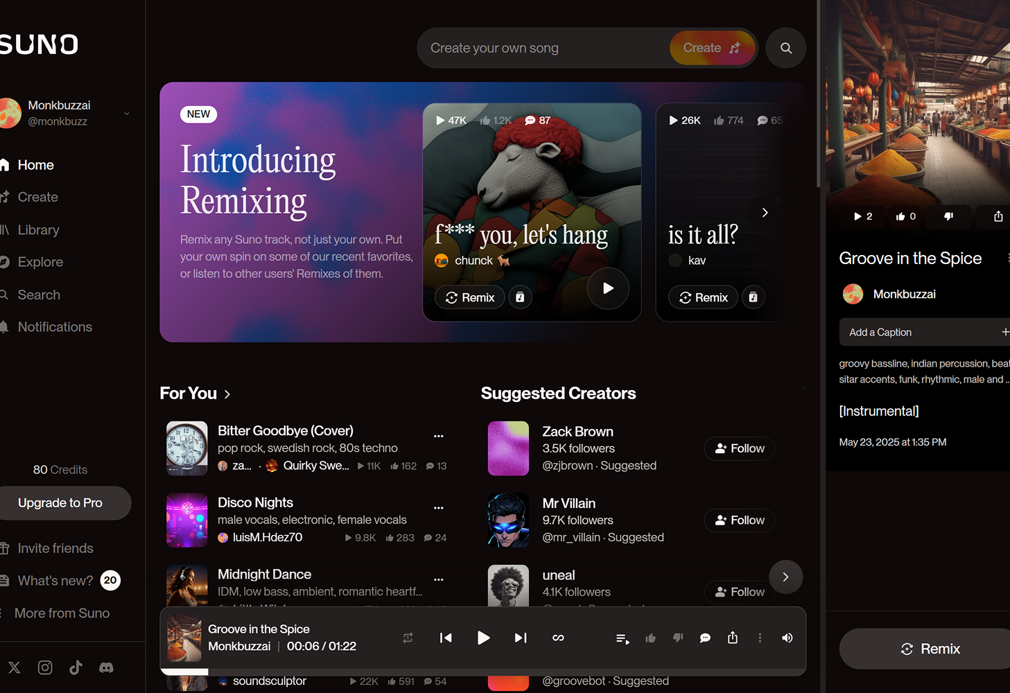Open more options for Midnight Dance
The image size is (1010, 693).
pos(439,579)
